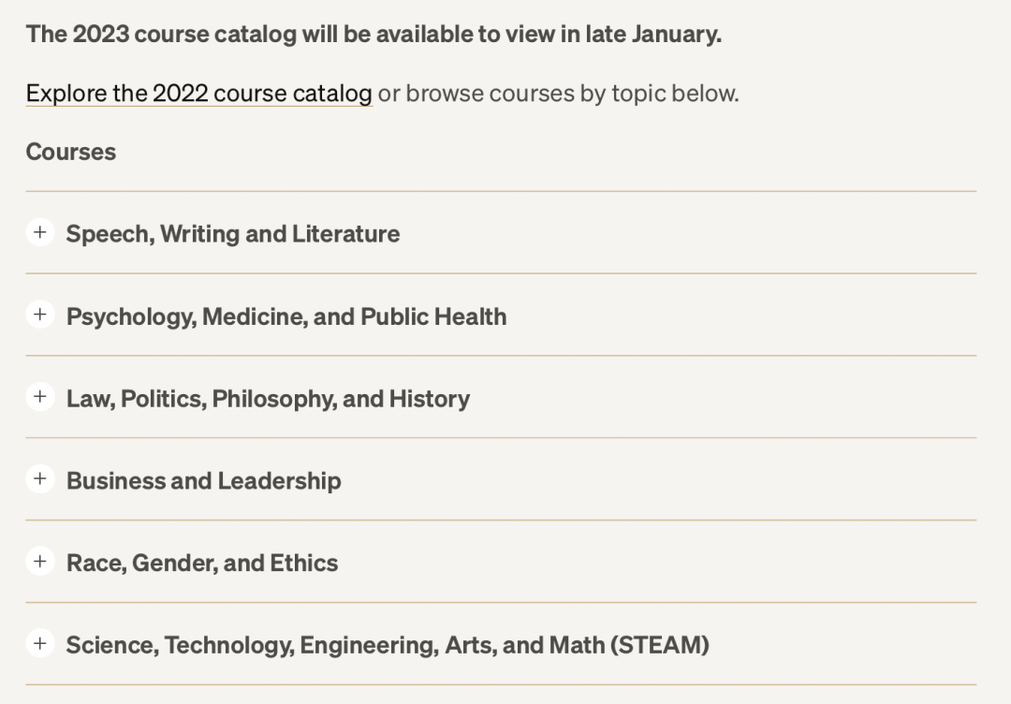
Task: Select the Business and Leadership topic label
Action: [203, 481]
